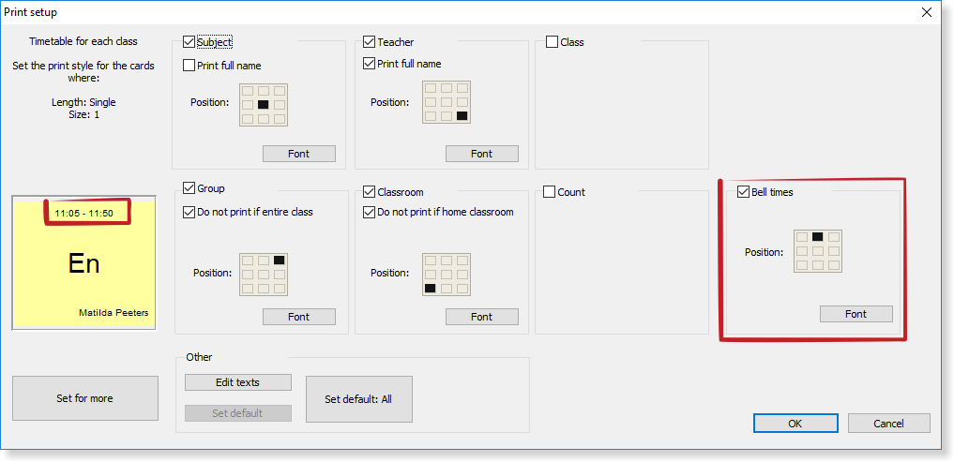Select top-center position cell in Bell times grid
Image resolution: width=954 pixels, height=462 pixels.
pyautogui.click(x=817, y=237)
